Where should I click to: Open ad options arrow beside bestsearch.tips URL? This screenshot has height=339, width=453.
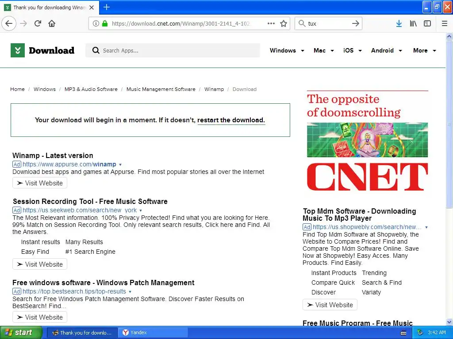130,292
